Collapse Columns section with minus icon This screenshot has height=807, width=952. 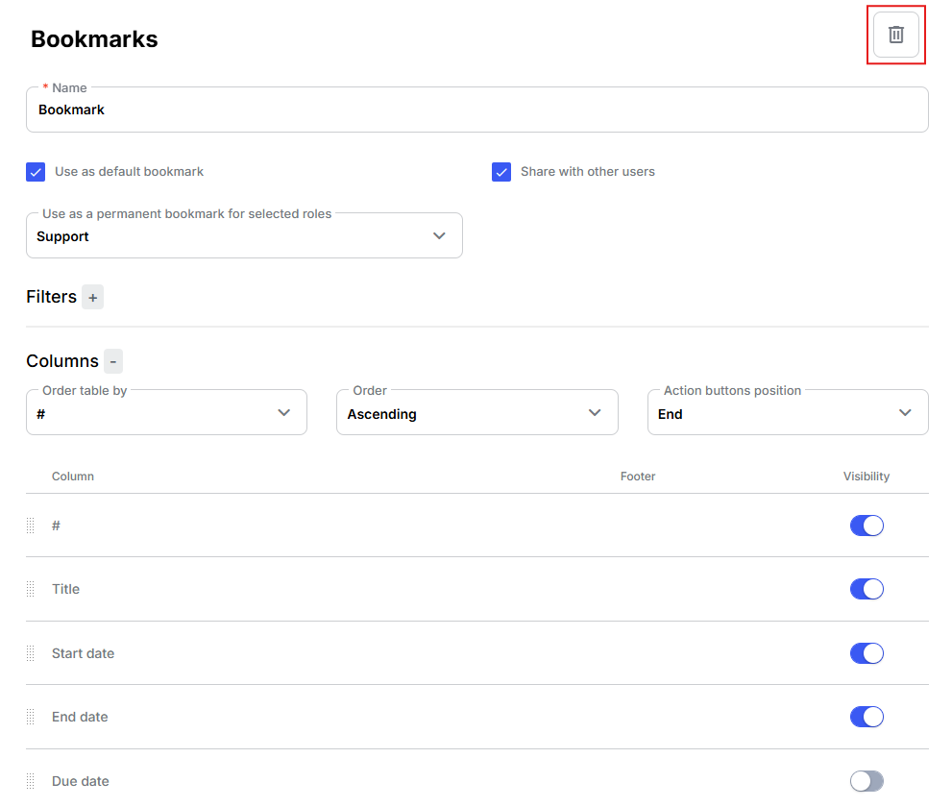pos(113,361)
